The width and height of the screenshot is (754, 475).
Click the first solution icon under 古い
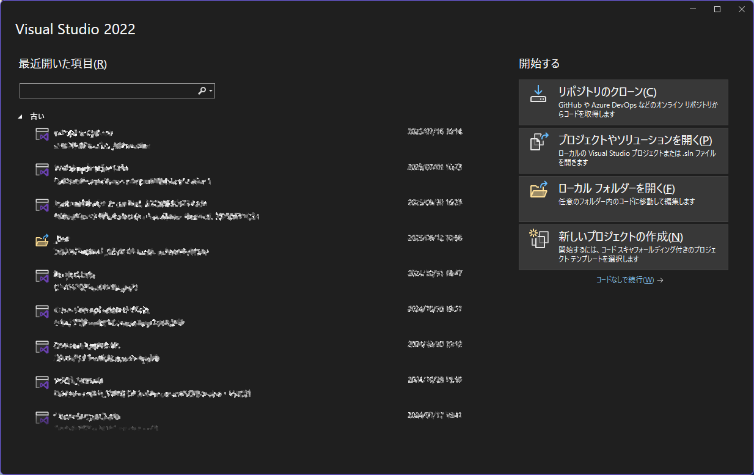pyautogui.click(x=42, y=135)
